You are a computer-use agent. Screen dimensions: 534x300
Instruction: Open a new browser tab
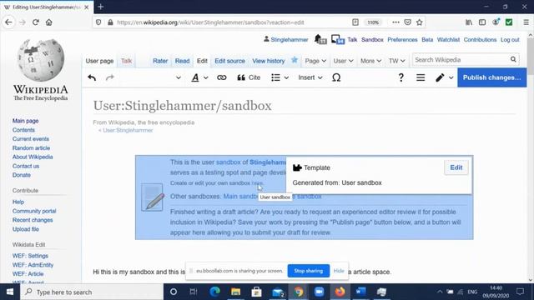click(x=100, y=7)
